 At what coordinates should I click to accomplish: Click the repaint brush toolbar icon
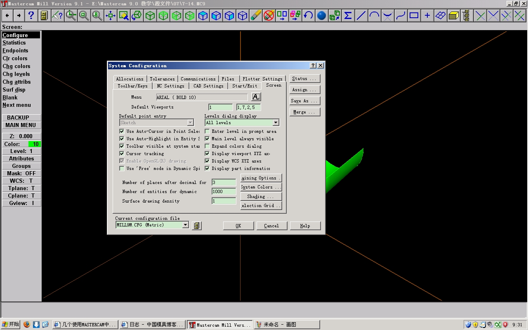(x=124, y=16)
